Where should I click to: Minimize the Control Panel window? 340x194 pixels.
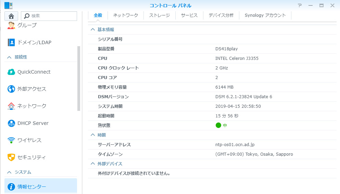click(x=311, y=5)
